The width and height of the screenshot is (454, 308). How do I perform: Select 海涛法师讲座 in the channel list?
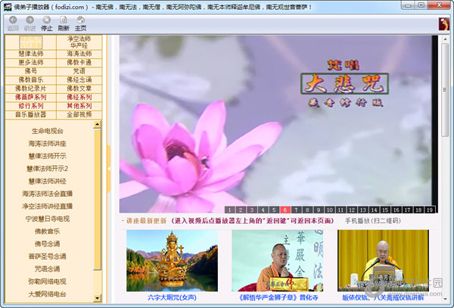[48, 144]
